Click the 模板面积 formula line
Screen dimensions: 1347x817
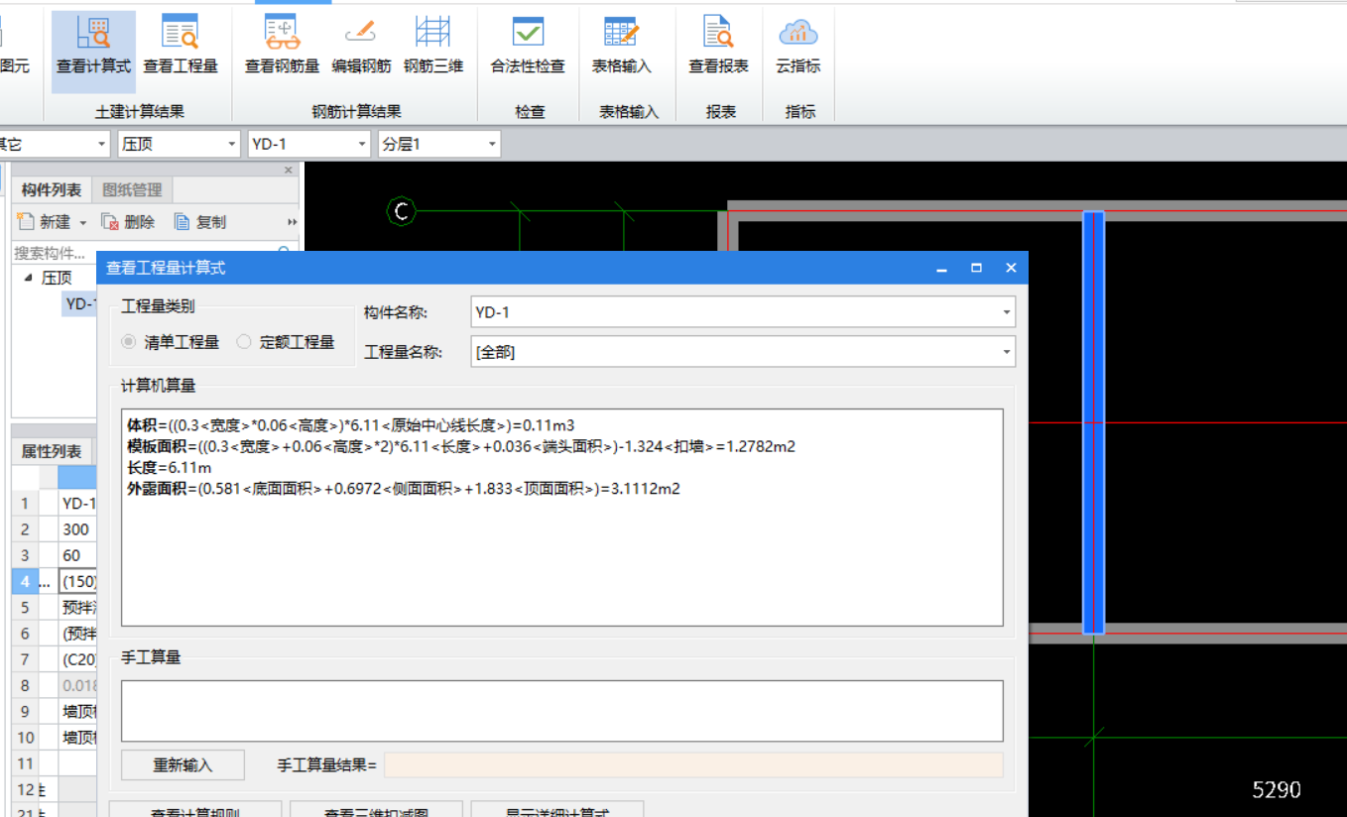point(461,446)
